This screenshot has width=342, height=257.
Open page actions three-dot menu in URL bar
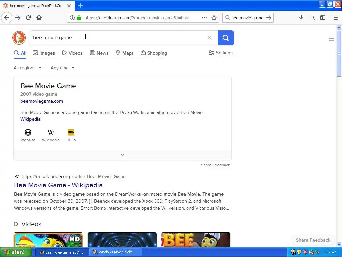coord(205,18)
